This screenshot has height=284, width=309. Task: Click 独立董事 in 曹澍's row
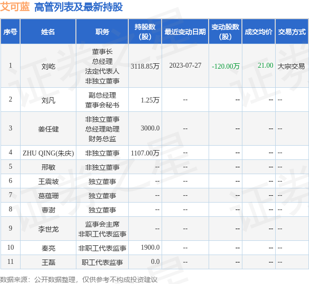102,210
